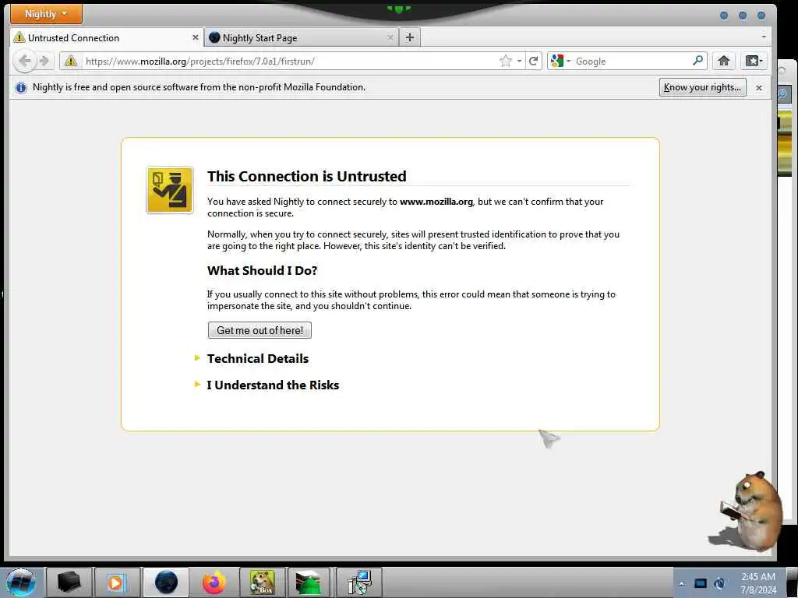Go forward with the forward arrow

click(x=44, y=61)
